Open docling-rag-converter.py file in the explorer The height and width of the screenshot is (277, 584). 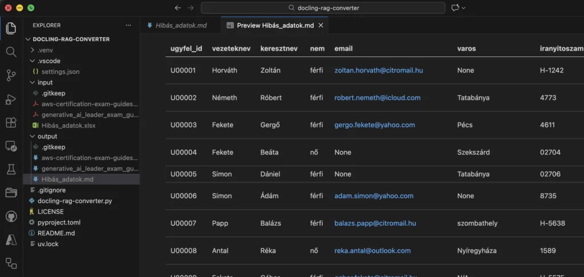tap(74, 201)
